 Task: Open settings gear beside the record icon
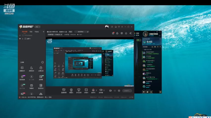119,91
